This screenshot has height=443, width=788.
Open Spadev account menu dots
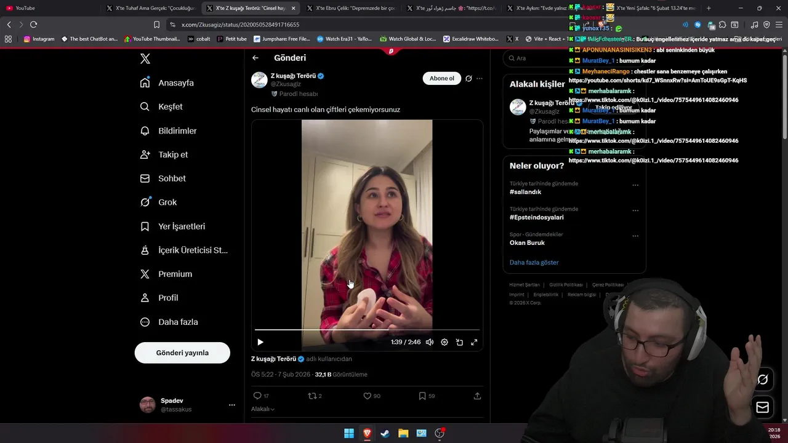232,405
